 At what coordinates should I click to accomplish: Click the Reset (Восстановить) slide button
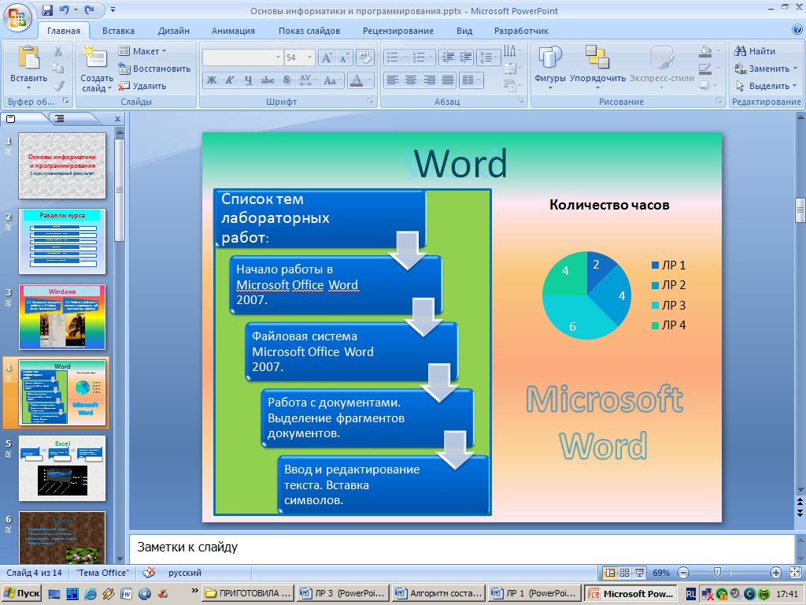click(x=154, y=69)
